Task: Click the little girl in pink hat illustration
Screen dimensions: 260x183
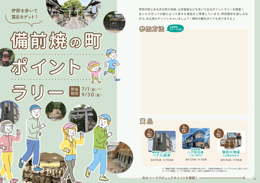Action: pos(94,72)
